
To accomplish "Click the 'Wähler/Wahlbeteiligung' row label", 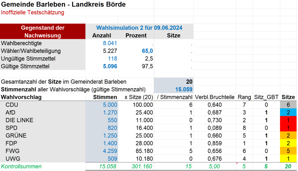I will (x=31, y=51).
